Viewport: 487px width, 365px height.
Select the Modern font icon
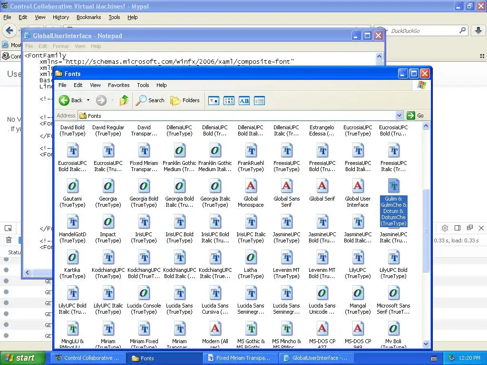[x=215, y=328]
